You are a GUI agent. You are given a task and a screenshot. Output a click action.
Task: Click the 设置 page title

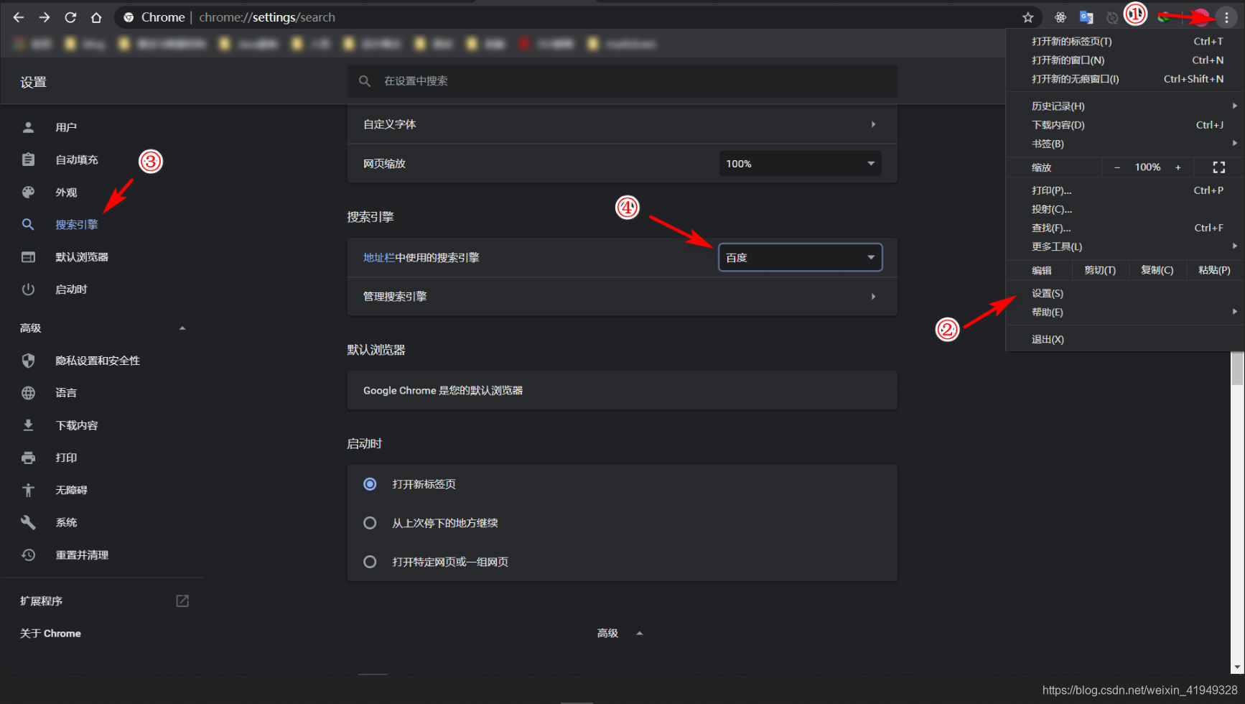(x=33, y=83)
